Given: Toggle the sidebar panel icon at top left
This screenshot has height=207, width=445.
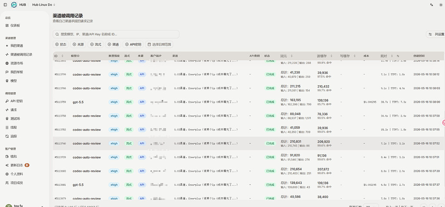Looking at the screenshot, I should point(5,5).
